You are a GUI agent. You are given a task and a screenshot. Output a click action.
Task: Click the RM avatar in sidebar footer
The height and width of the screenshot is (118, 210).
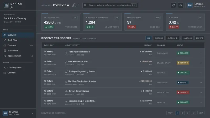coord(5,113)
